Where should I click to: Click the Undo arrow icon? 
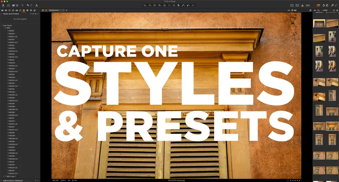[28, 5]
